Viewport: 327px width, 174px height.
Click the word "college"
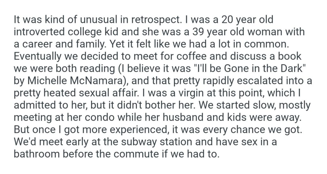point(89,32)
